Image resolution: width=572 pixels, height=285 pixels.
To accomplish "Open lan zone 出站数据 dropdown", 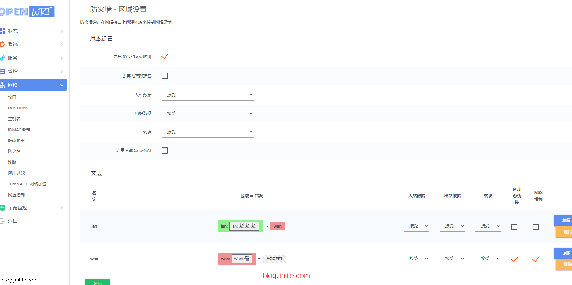I will tap(452, 226).
